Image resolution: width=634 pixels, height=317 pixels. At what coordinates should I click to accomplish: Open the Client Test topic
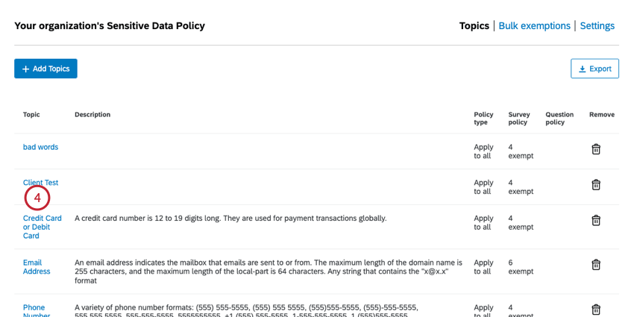point(40,182)
